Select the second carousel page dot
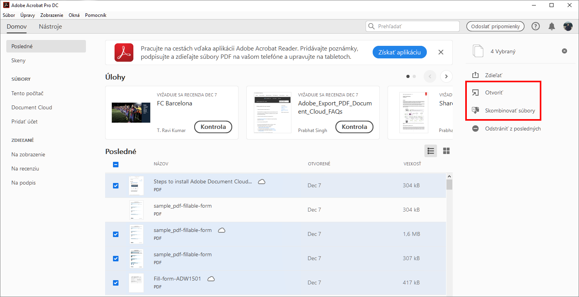Viewport: 579px width, 297px height. coord(414,76)
